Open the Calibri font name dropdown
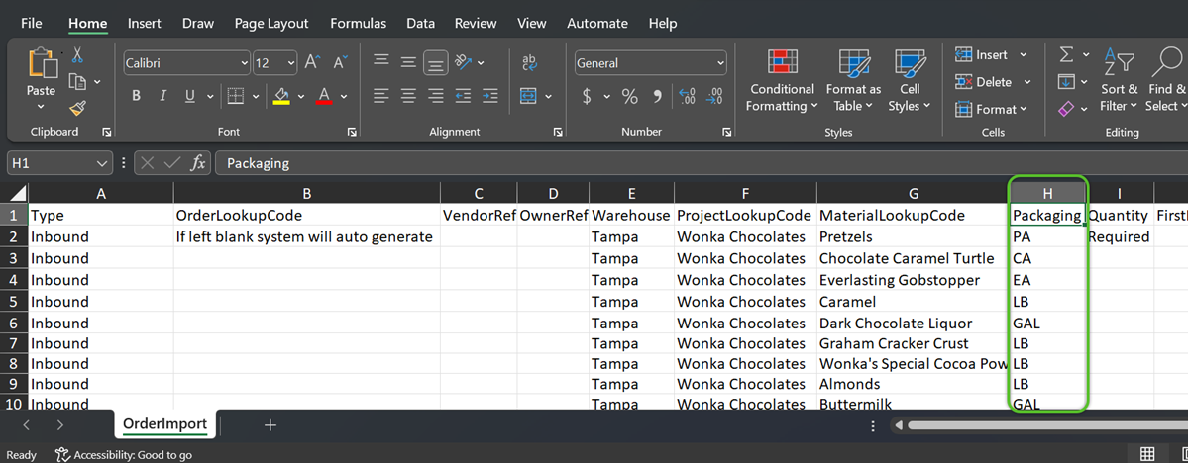Viewport: 1188px width, 463px height. click(x=244, y=63)
